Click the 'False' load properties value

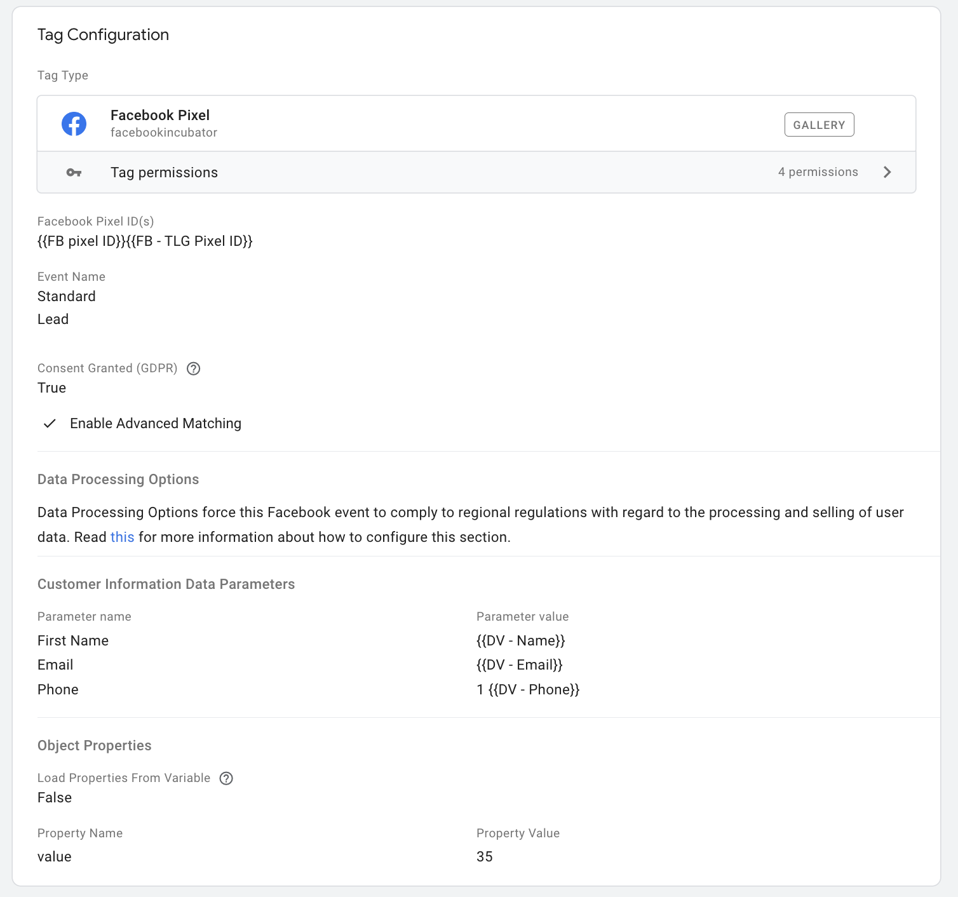[x=55, y=798]
